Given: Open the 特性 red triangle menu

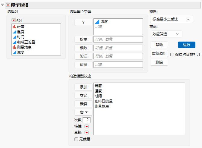Looking at the screenshot, I should point(87,127).
